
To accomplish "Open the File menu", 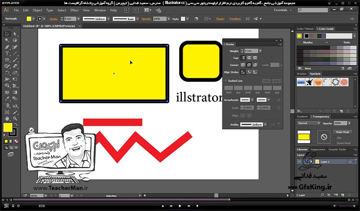I will [x=16, y=10].
